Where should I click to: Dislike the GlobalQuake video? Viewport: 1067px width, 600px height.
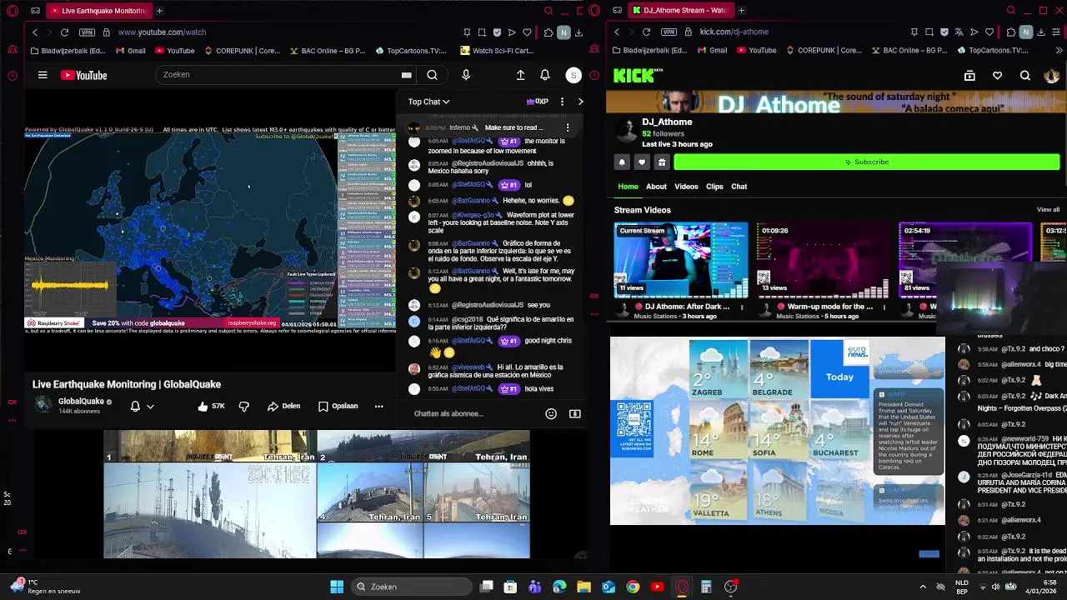(x=244, y=406)
